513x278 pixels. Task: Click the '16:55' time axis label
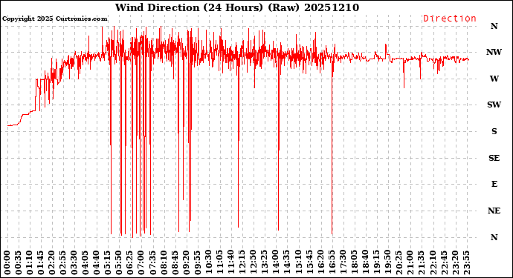coord(332,262)
